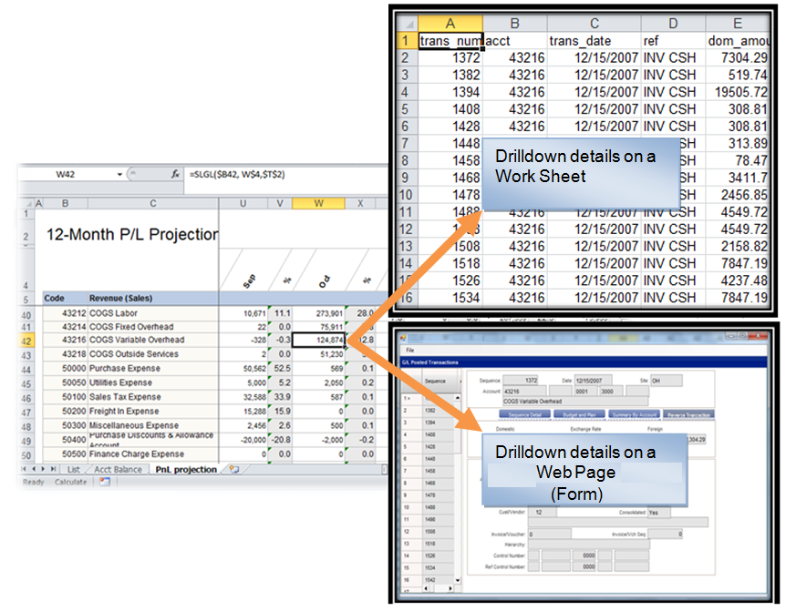The width and height of the screenshot is (786, 611).
Task: Click the Budget and Plan button
Action: [580, 413]
